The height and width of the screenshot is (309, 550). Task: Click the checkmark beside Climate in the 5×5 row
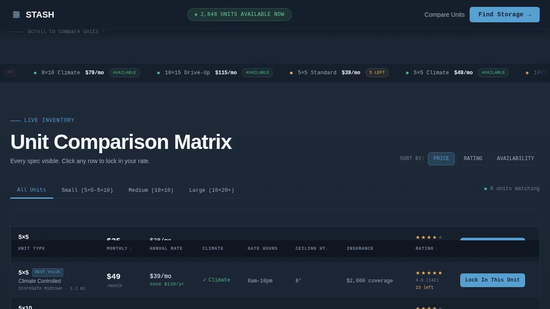[x=205, y=280]
